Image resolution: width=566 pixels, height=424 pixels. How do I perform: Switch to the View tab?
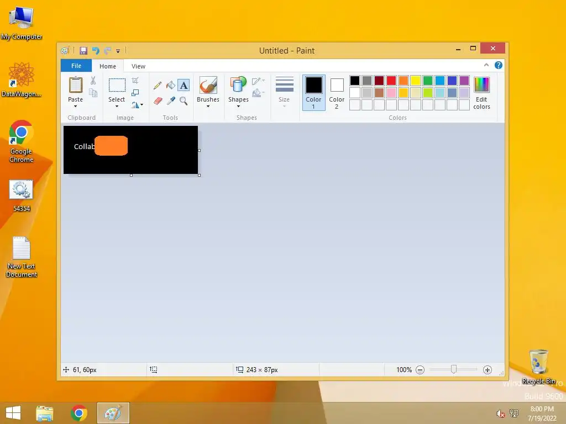pos(138,66)
